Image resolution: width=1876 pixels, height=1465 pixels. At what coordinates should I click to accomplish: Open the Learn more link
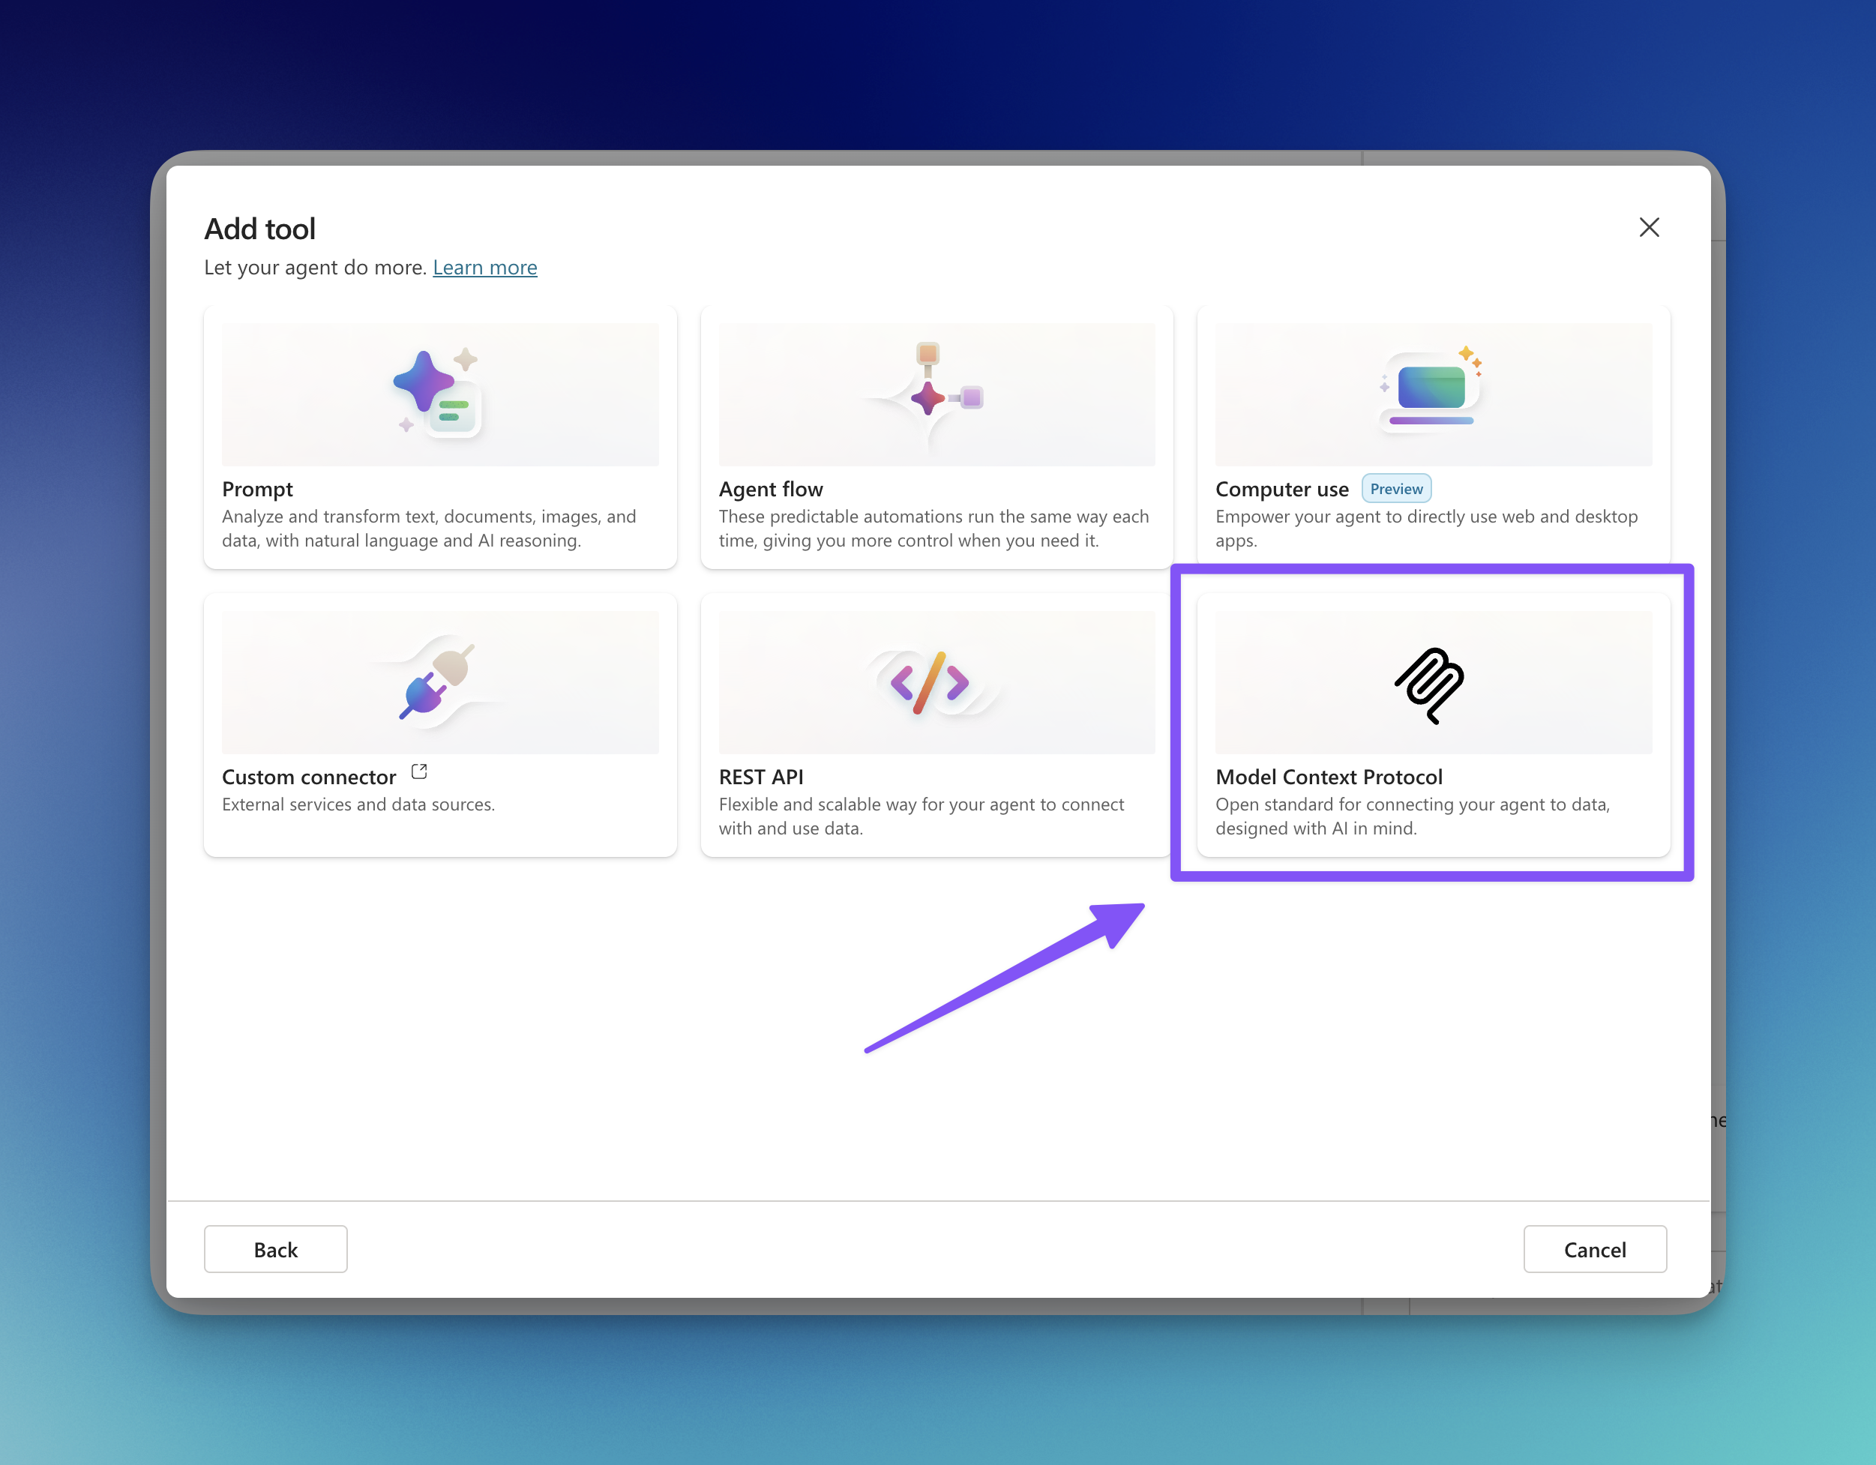[x=484, y=268]
